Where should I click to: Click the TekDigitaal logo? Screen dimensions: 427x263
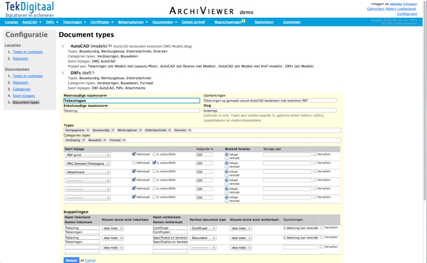click(x=30, y=9)
